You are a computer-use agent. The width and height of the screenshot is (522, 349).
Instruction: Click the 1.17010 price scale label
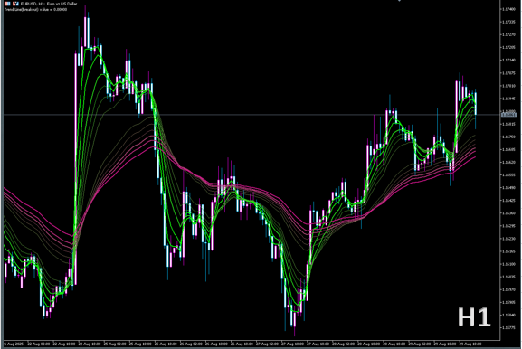[x=508, y=86]
